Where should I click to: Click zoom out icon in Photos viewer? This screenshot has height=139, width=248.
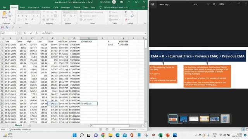(208, 4)
